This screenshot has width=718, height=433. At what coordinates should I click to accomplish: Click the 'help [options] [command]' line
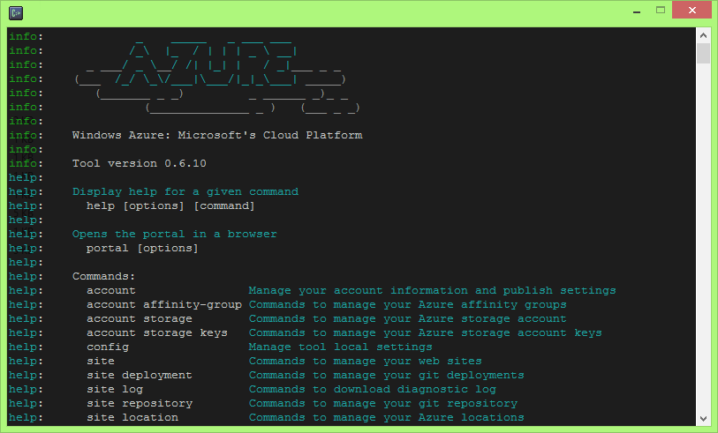coord(170,205)
